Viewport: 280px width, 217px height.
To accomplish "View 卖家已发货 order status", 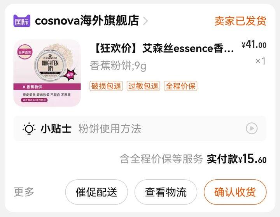I will tap(240, 21).
